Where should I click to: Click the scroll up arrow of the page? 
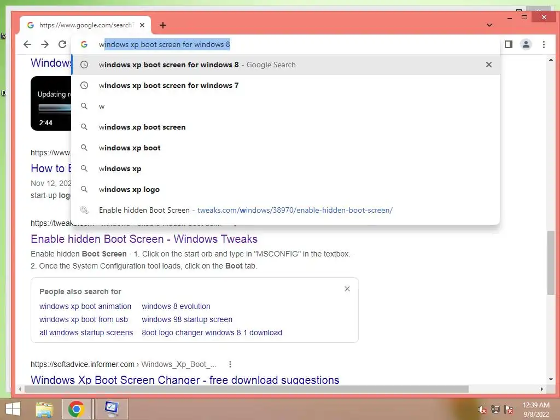coord(551,60)
